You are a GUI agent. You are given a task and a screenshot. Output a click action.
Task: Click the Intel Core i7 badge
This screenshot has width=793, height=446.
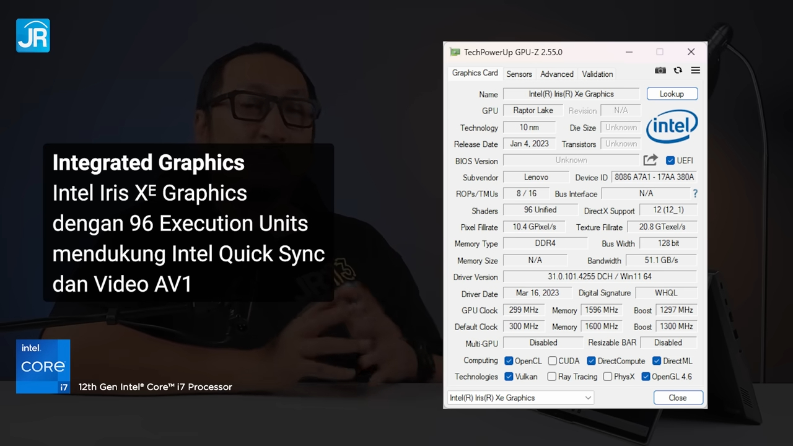point(43,366)
